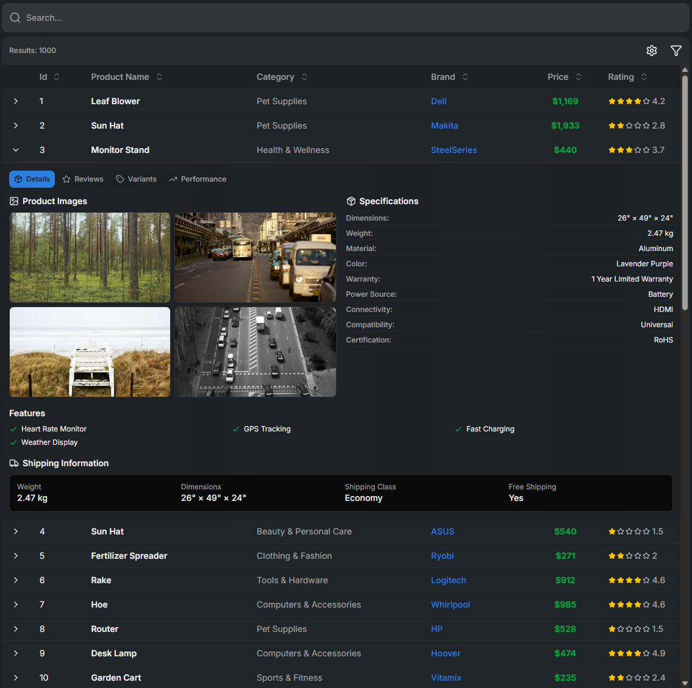Open the filter funnel icon

point(676,51)
